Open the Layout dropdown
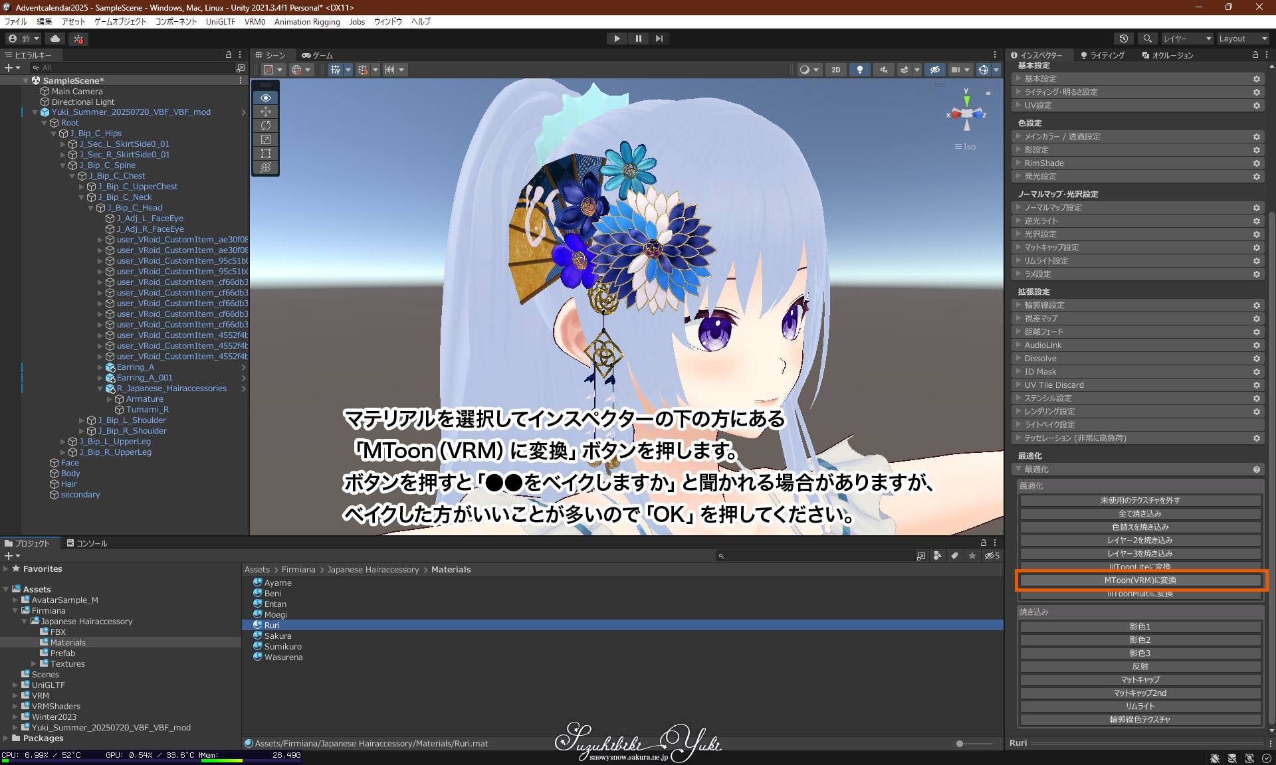 point(1242,39)
